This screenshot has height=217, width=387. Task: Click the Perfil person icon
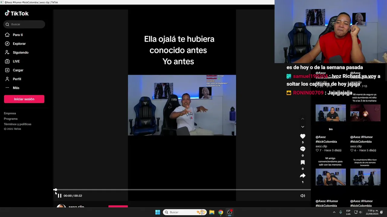[x=7, y=79]
